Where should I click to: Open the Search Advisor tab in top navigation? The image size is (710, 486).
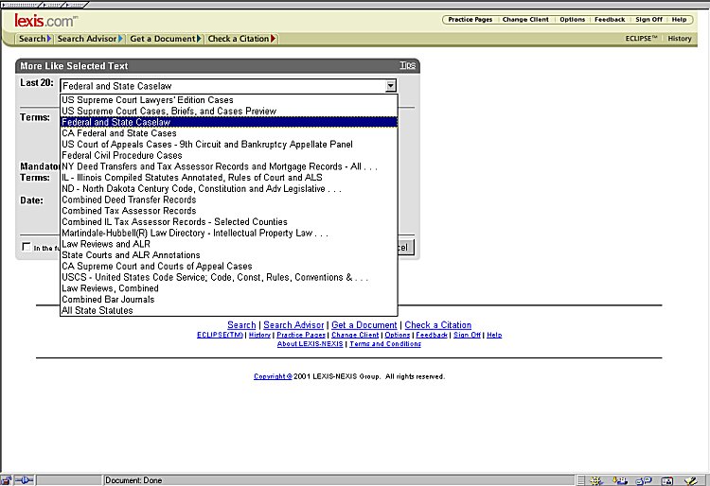tap(90, 39)
